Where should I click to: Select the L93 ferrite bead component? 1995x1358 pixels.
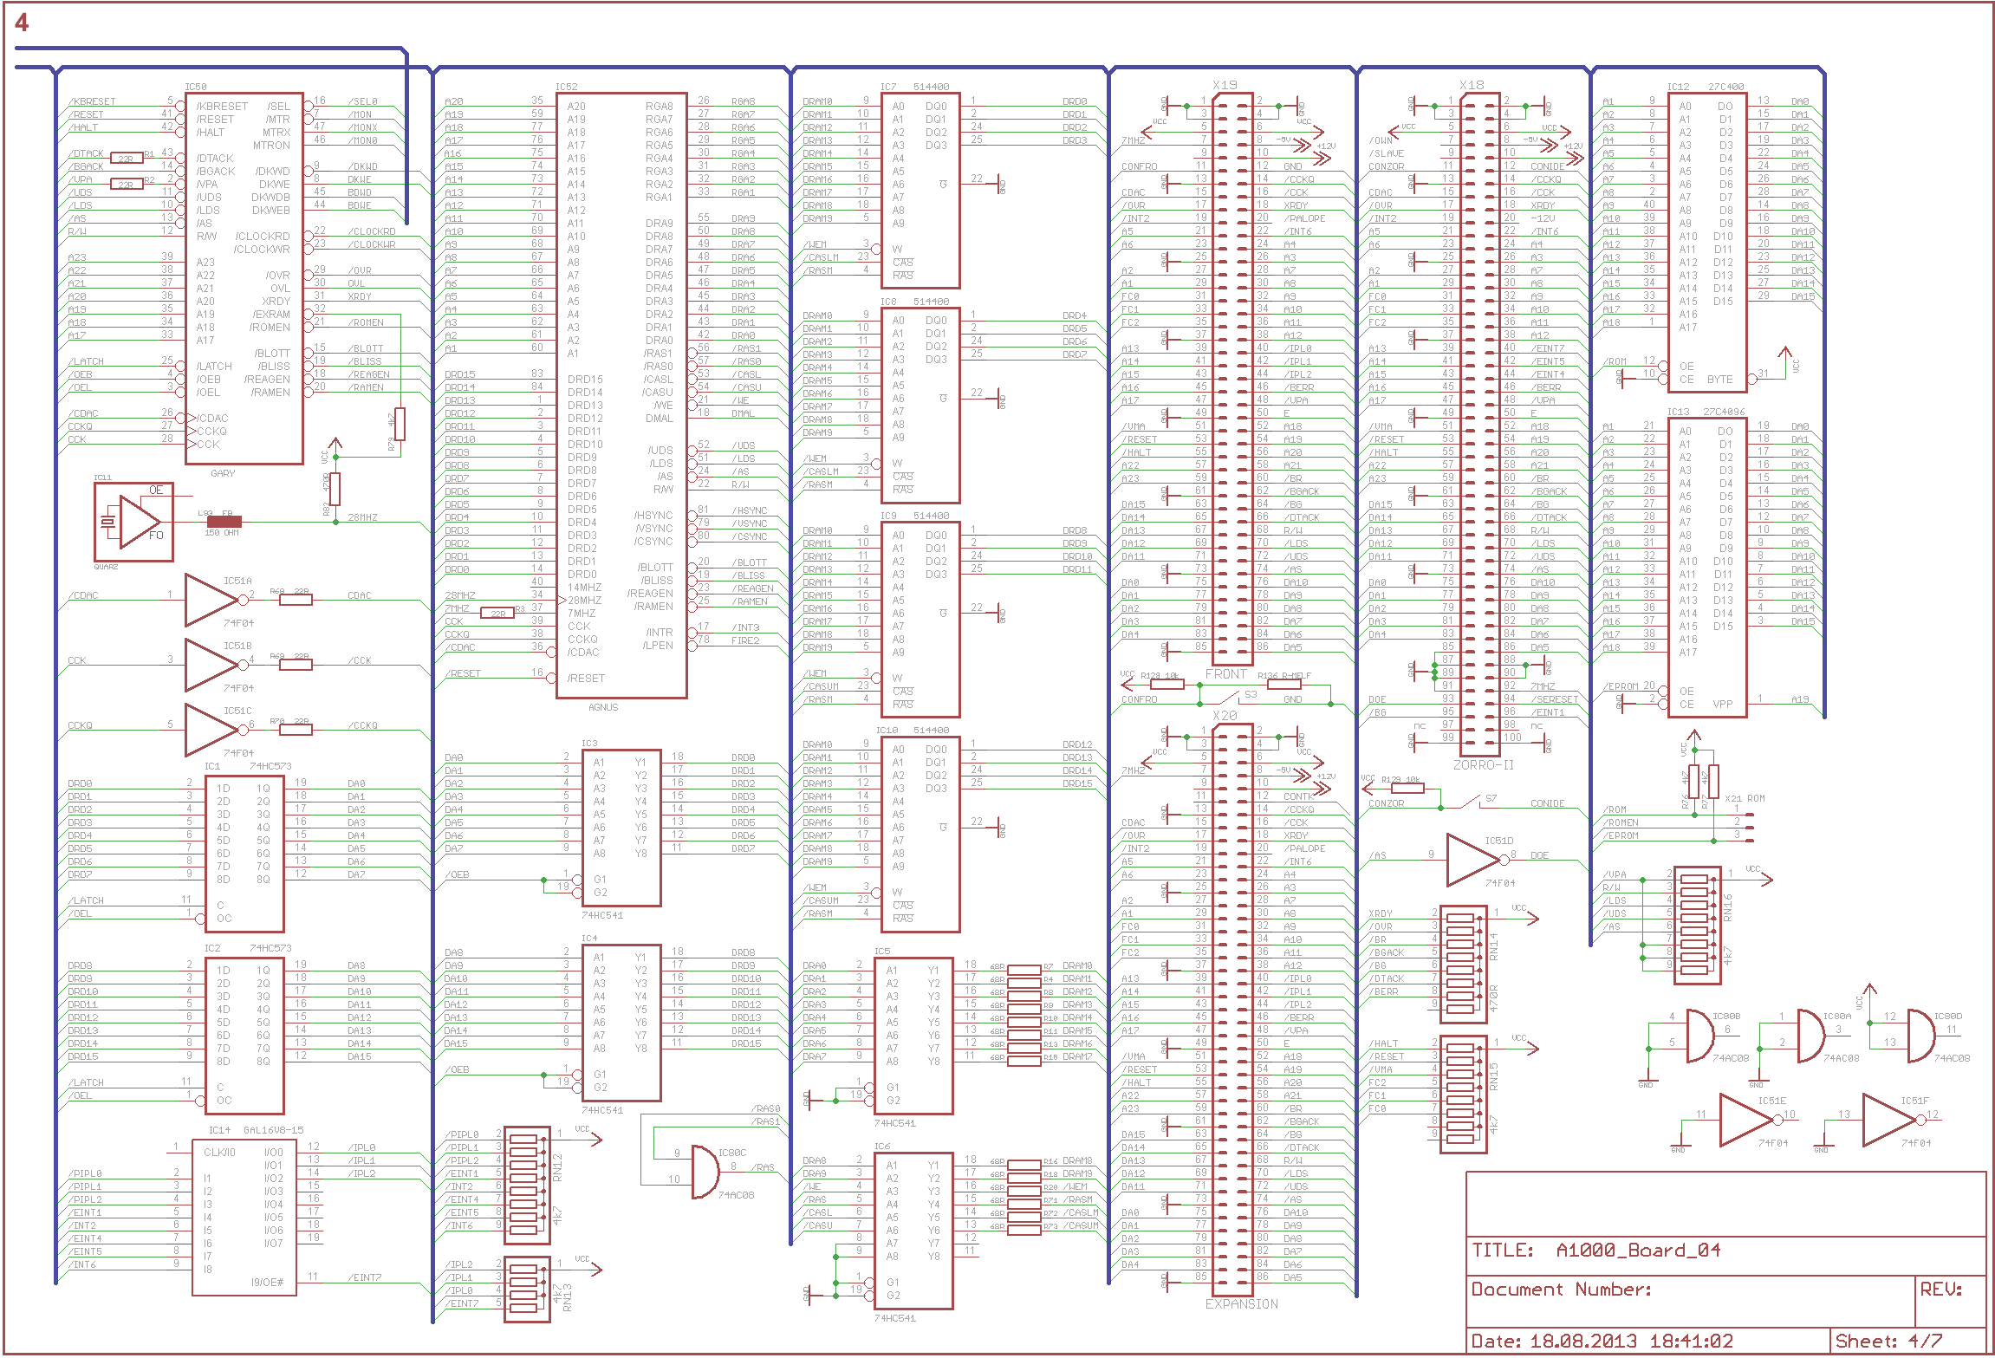[x=224, y=522]
